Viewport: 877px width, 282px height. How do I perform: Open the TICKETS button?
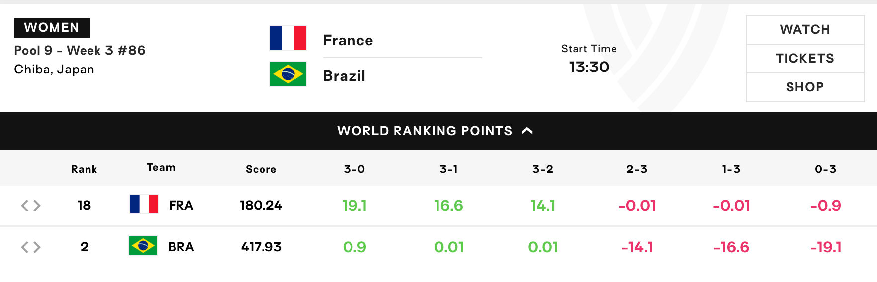pyautogui.click(x=805, y=59)
